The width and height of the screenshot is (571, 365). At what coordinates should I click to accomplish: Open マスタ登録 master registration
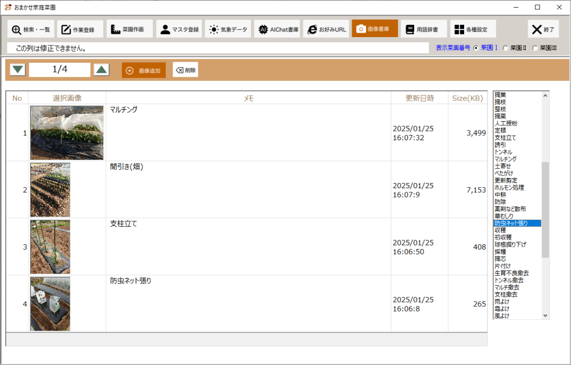(179, 29)
